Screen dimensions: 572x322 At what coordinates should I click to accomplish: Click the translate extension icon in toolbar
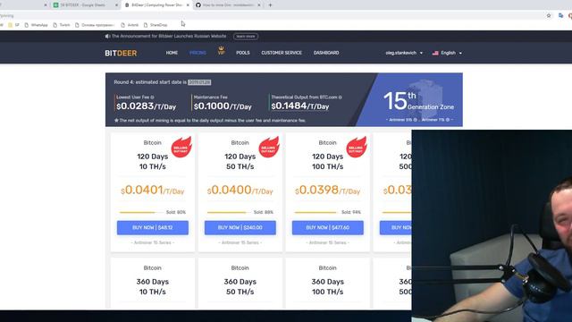tap(560, 16)
